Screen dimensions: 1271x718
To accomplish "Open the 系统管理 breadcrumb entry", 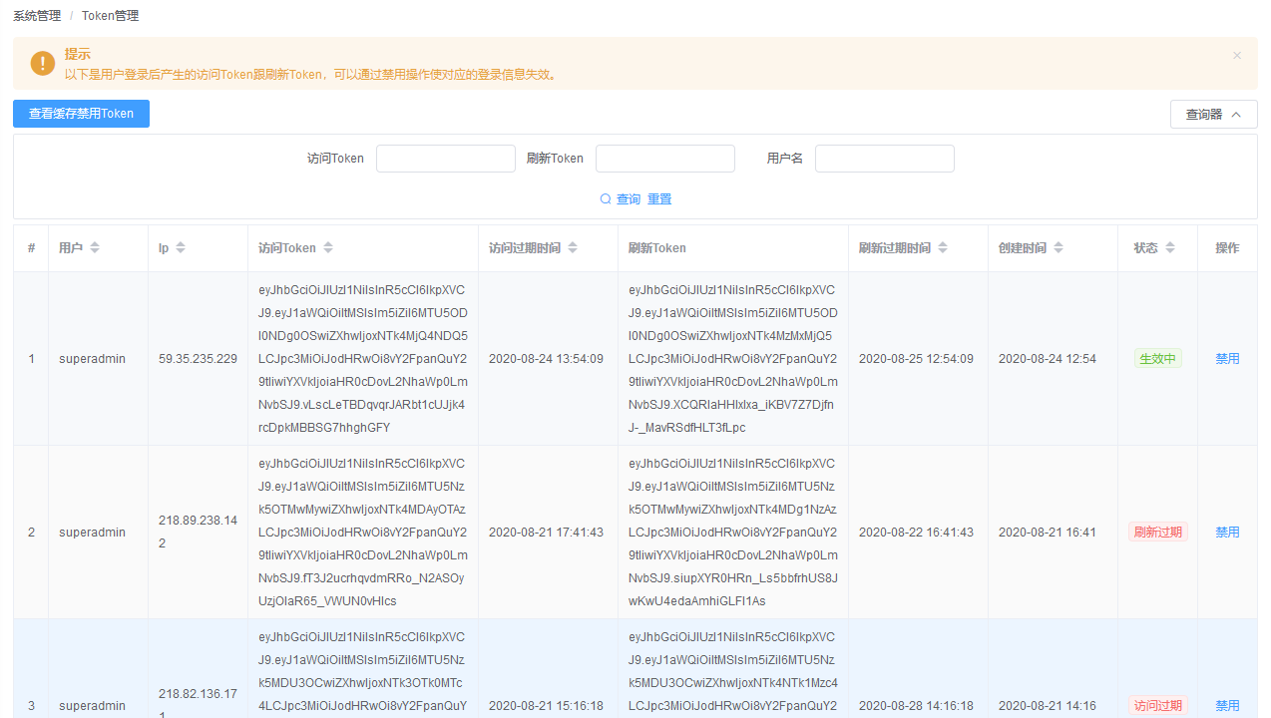I will click(36, 15).
